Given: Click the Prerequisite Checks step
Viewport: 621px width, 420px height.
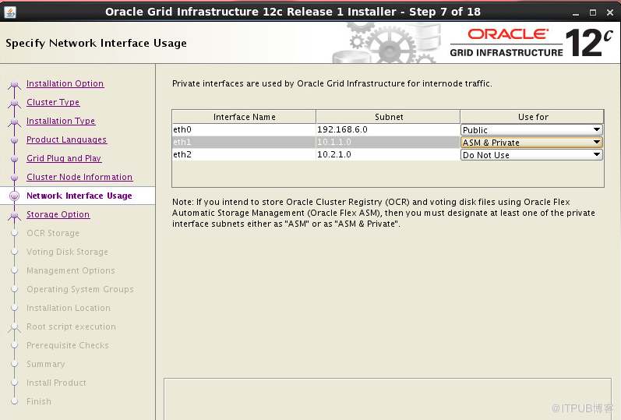Looking at the screenshot, I should [x=67, y=345].
